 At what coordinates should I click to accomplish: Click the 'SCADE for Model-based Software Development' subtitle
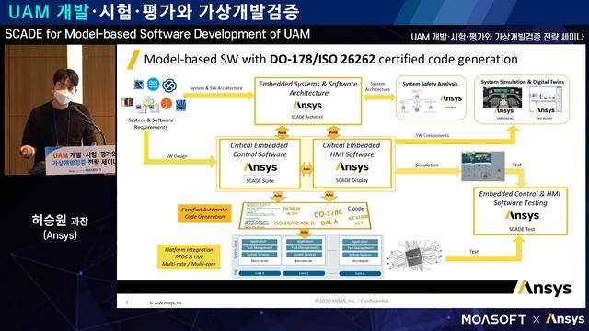point(157,34)
